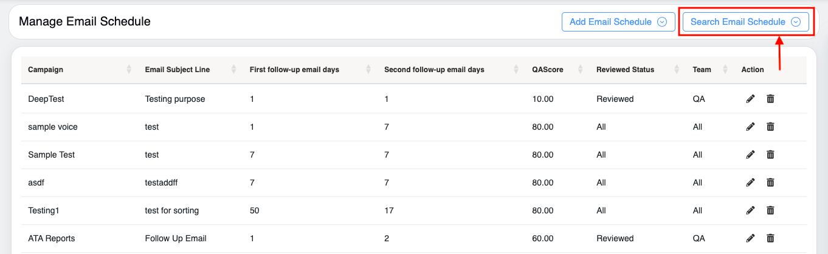Edit the sample voice row
The image size is (828, 254).
coord(750,127)
